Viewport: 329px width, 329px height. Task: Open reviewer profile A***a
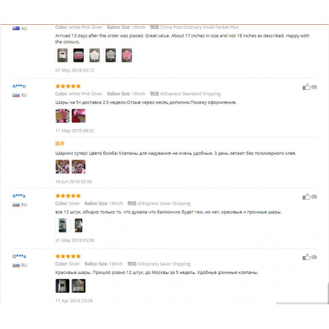point(19,196)
